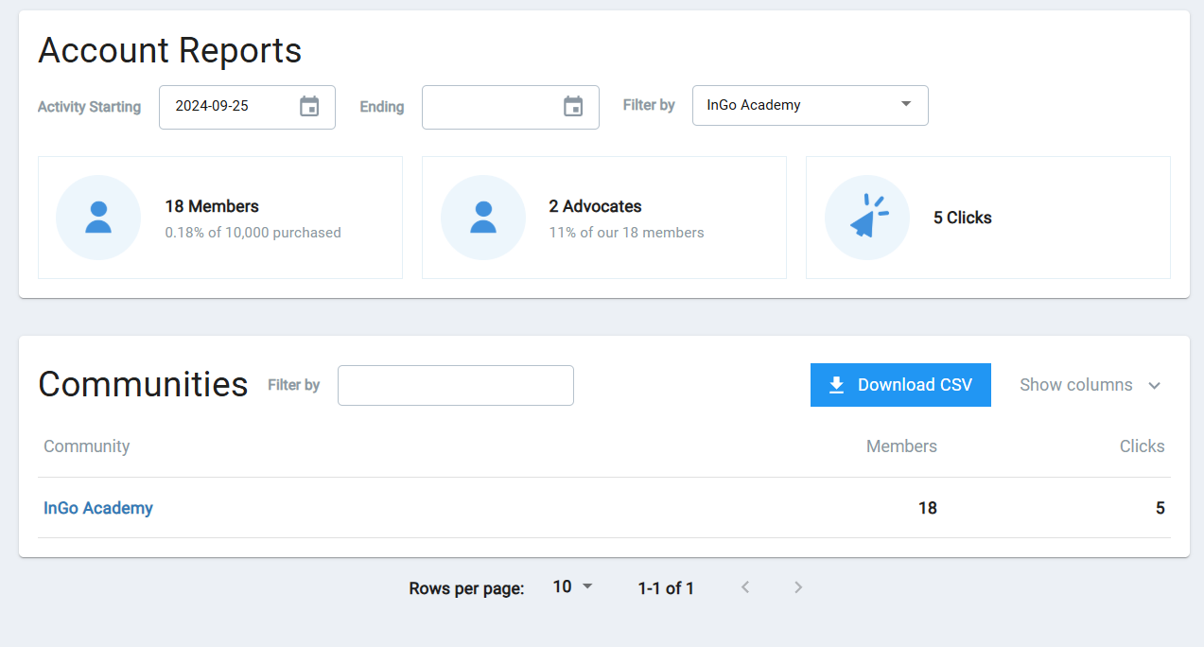
Task: Focus the Communities filter text field
Action: tap(455, 385)
